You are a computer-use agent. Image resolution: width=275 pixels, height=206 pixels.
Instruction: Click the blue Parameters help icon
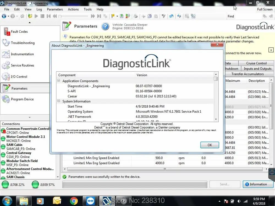click(x=105, y=26)
